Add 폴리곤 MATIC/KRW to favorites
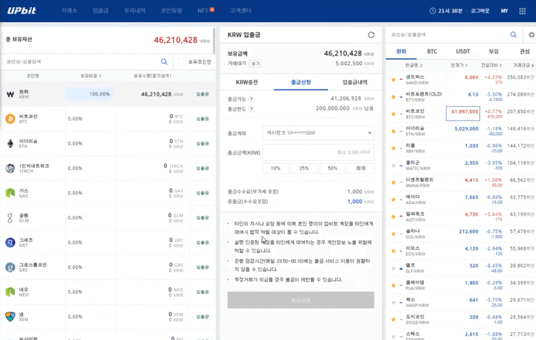Image resolution: width=536 pixels, height=340 pixels. [393, 165]
